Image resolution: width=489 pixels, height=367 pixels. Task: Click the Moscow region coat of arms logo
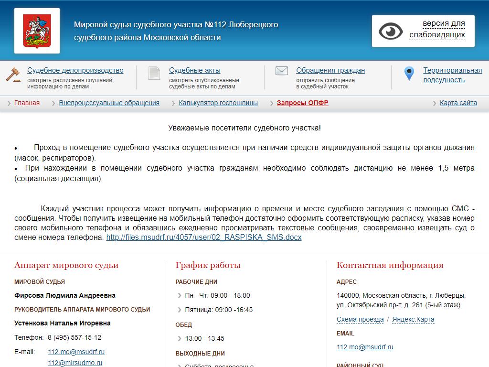point(37,31)
